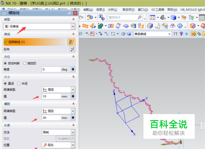Click the reverse direction icon button

[73, 49]
